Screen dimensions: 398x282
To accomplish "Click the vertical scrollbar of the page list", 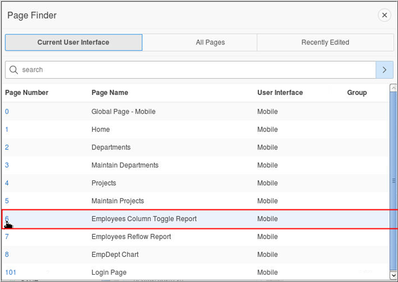I will [x=393, y=179].
